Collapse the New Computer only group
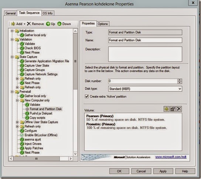The width and height of the screenshot is (201, 179). coord(17,101)
